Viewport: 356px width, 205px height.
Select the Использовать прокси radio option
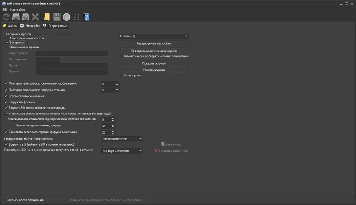pyautogui.click(x=7, y=47)
